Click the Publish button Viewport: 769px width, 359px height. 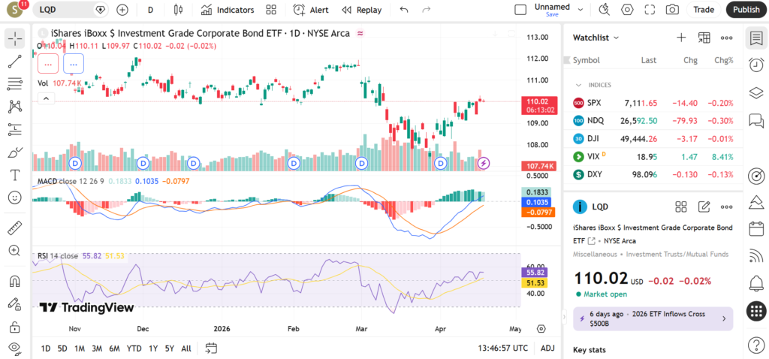coord(746,10)
